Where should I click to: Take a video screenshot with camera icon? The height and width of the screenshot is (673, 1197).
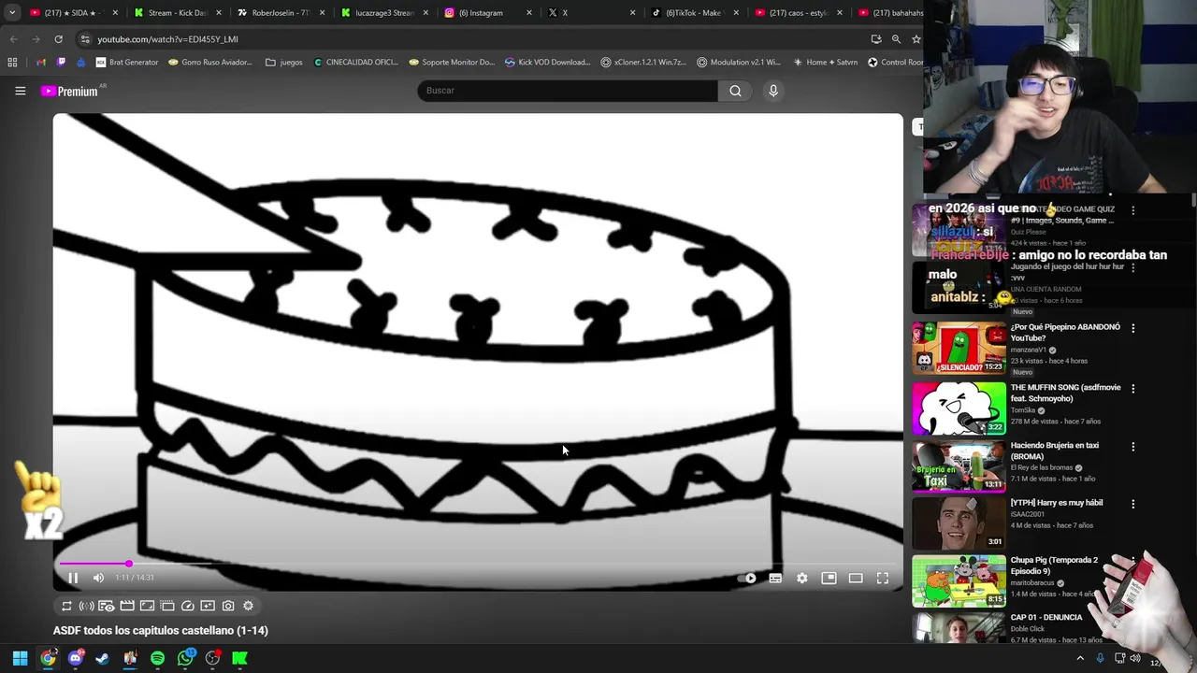[228, 606]
